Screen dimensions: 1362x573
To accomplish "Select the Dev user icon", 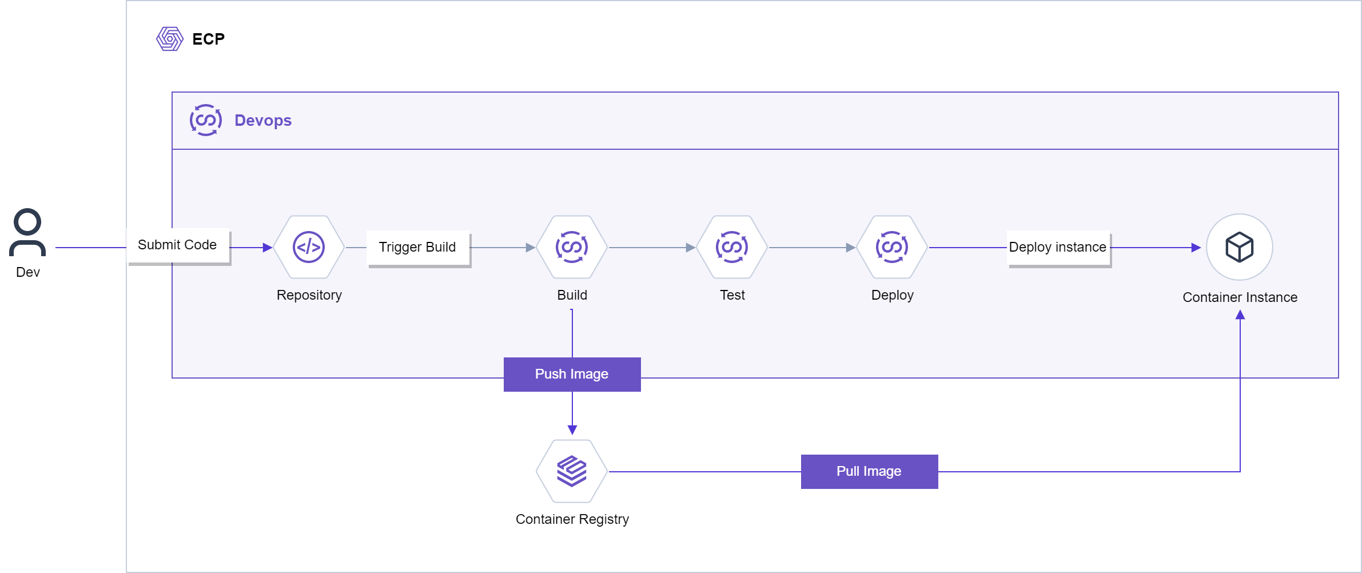I will pyautogui.click(x=27, y=232).
